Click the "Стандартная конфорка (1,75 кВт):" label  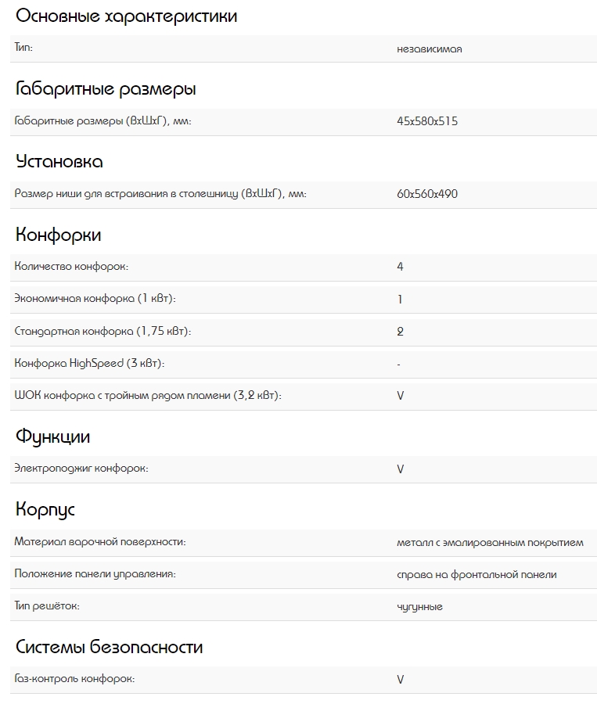(102, 332)
